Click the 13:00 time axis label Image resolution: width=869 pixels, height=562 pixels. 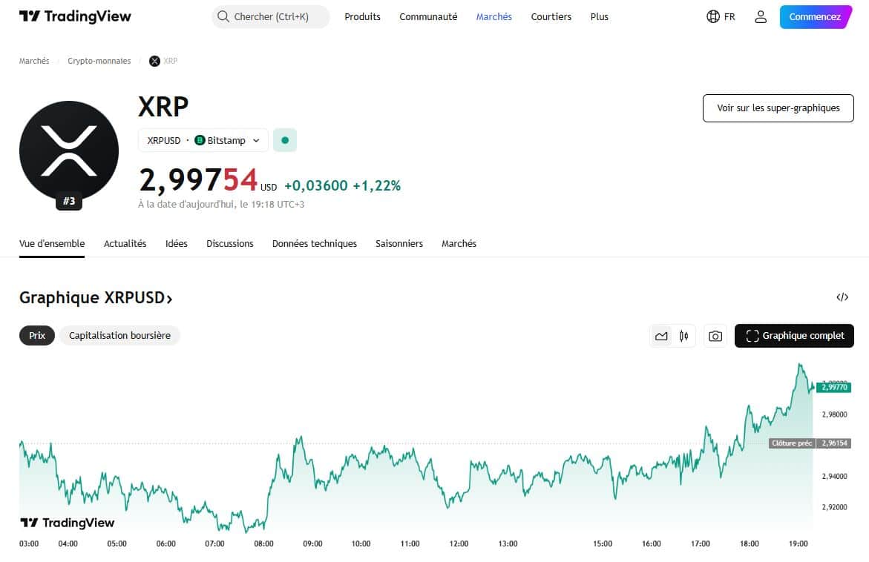[508, 543]
